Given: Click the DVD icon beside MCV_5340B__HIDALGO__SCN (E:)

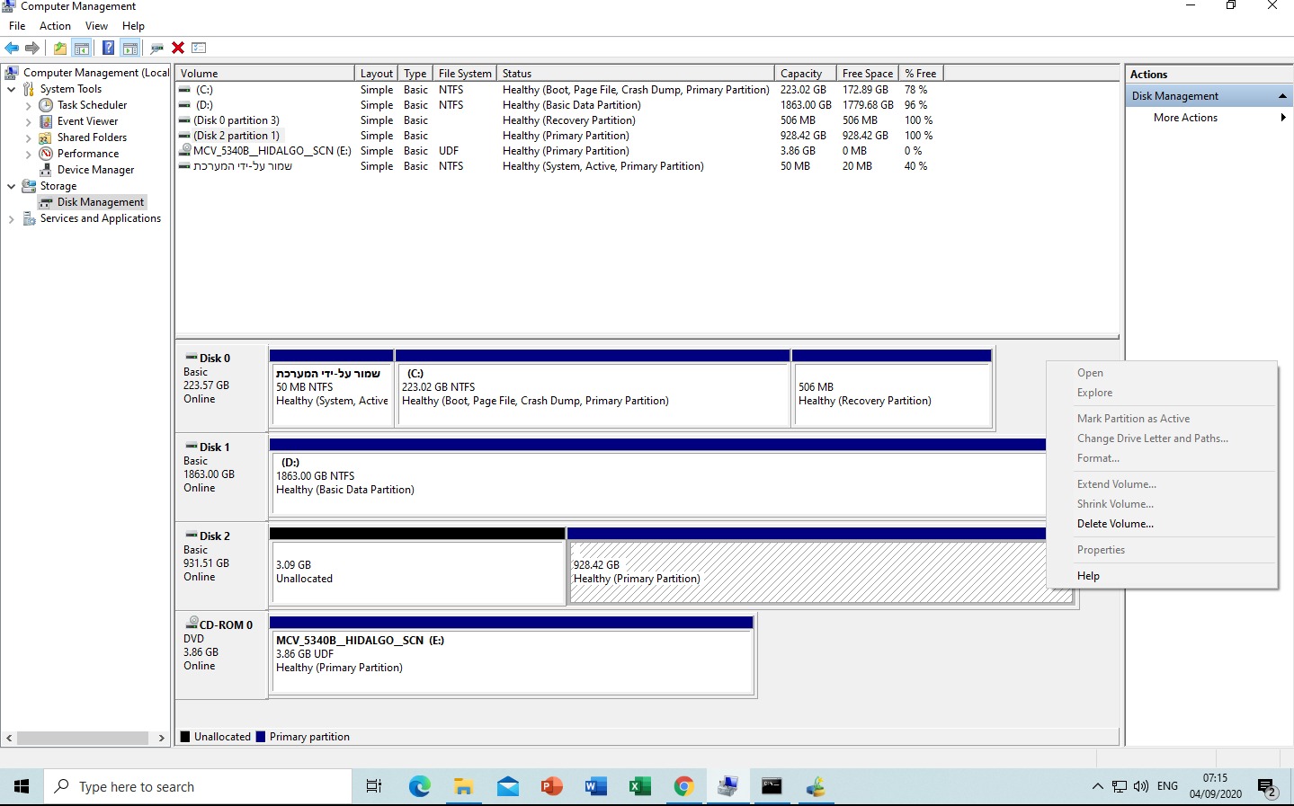Looking at the screenshot, I should [185, 150].
